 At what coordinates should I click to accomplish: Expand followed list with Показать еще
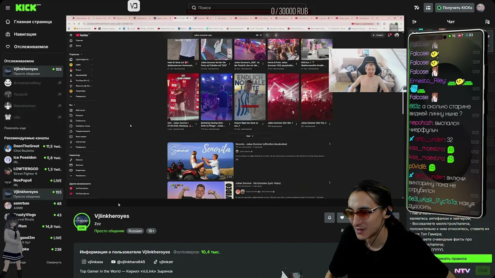coord(15,128)
